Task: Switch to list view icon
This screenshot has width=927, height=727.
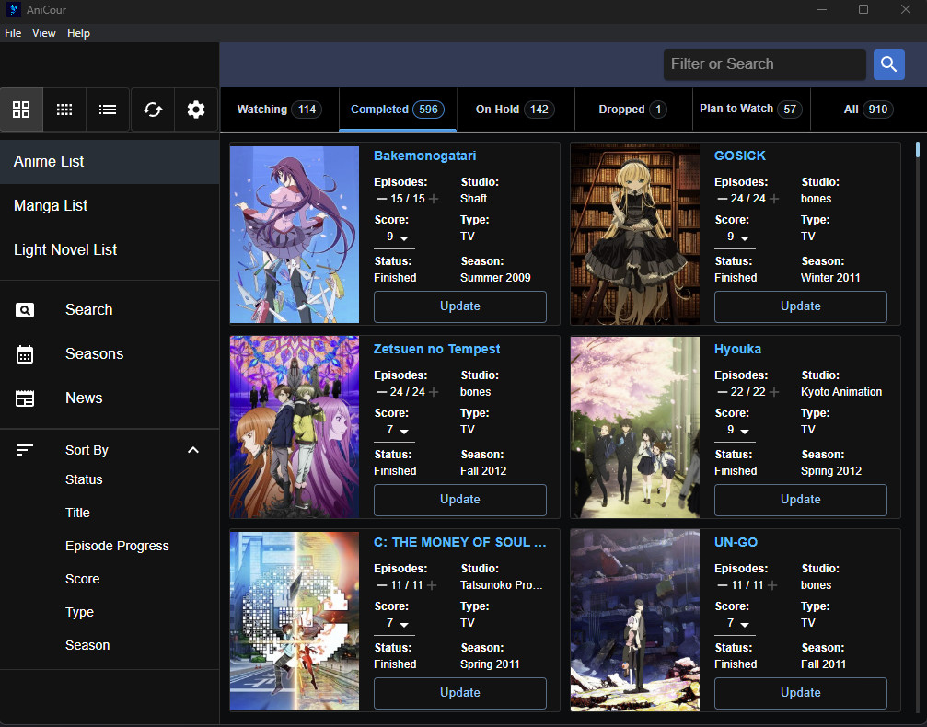Action: (108, 110)
